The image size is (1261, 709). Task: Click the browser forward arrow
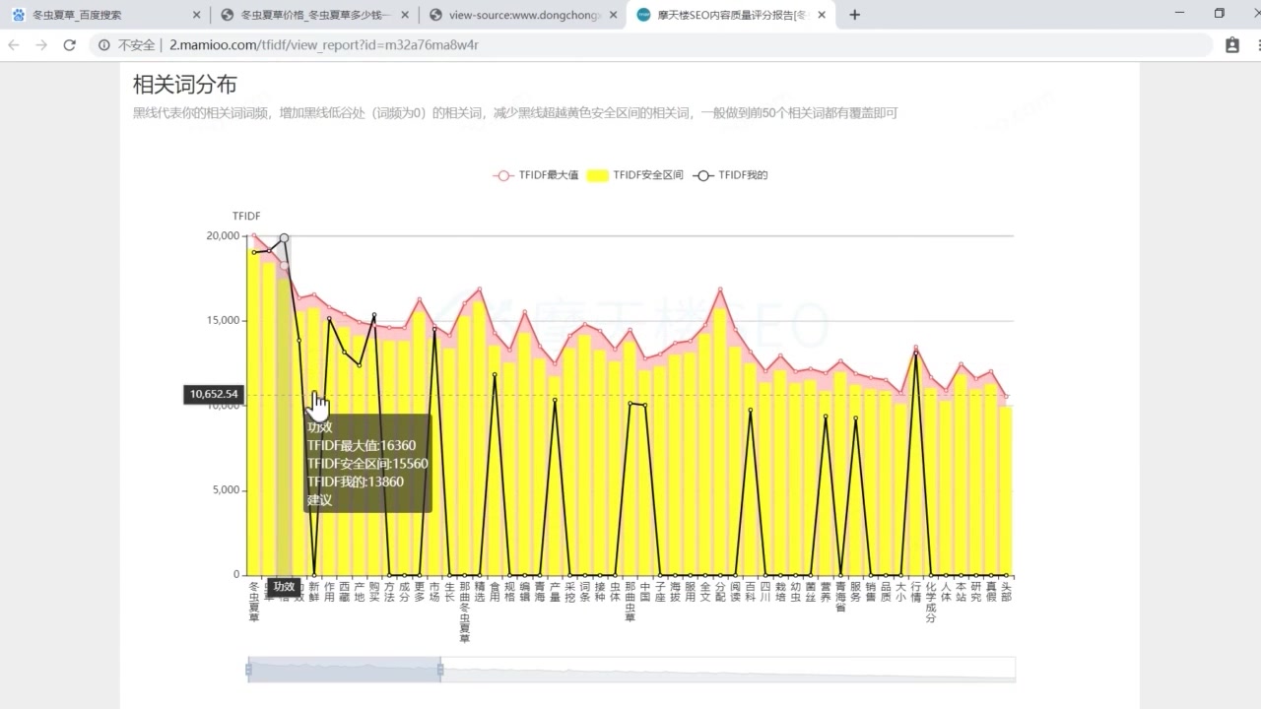(41, 45)
